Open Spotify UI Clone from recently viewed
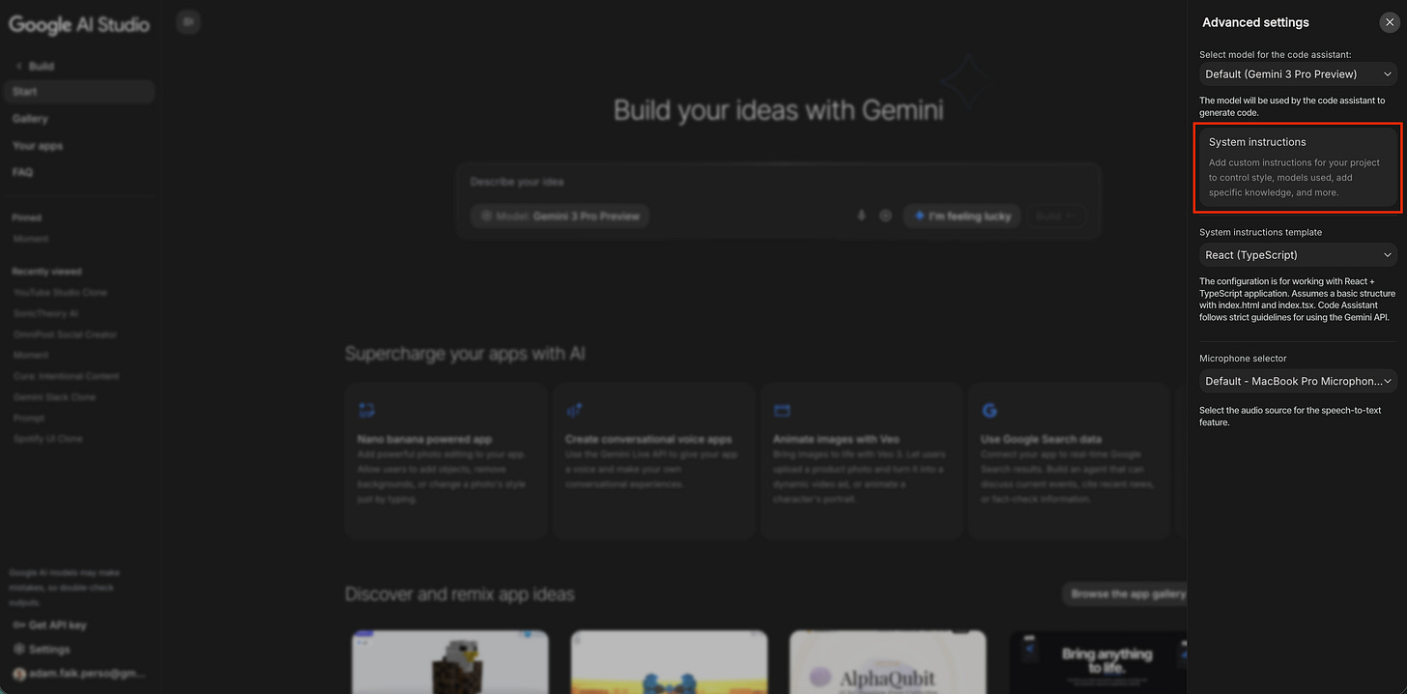 coord(47,439)
